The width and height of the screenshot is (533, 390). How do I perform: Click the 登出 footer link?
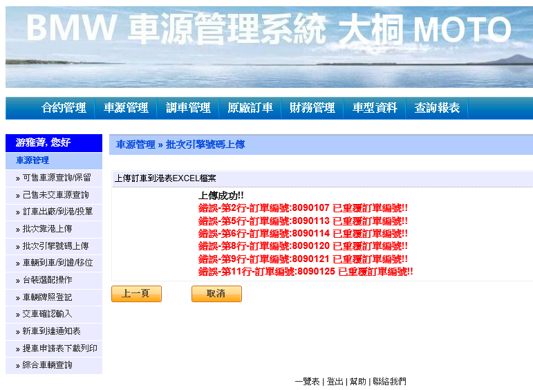(x=335, y=382)
